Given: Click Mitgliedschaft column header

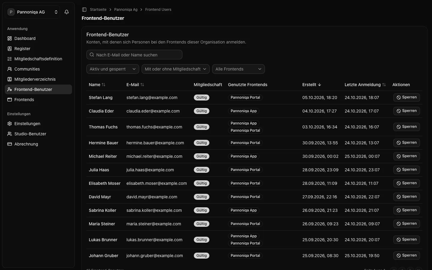Looking at the screenshot, I should point(208,85).
